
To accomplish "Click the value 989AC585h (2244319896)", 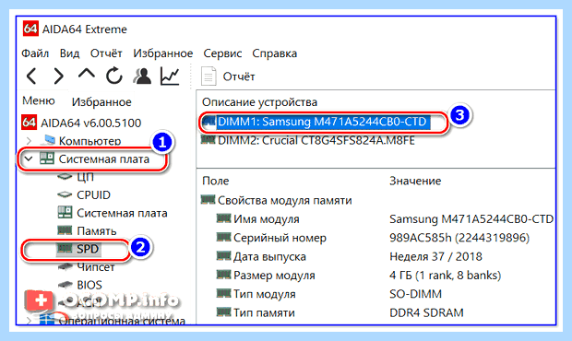I will 459,238.
